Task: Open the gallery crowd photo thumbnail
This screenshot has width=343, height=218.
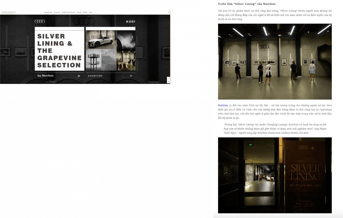Action: (x=126, y=60)
